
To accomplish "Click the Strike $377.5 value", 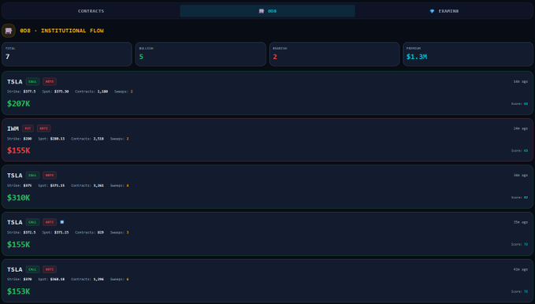I will click(x=29, y=91).
